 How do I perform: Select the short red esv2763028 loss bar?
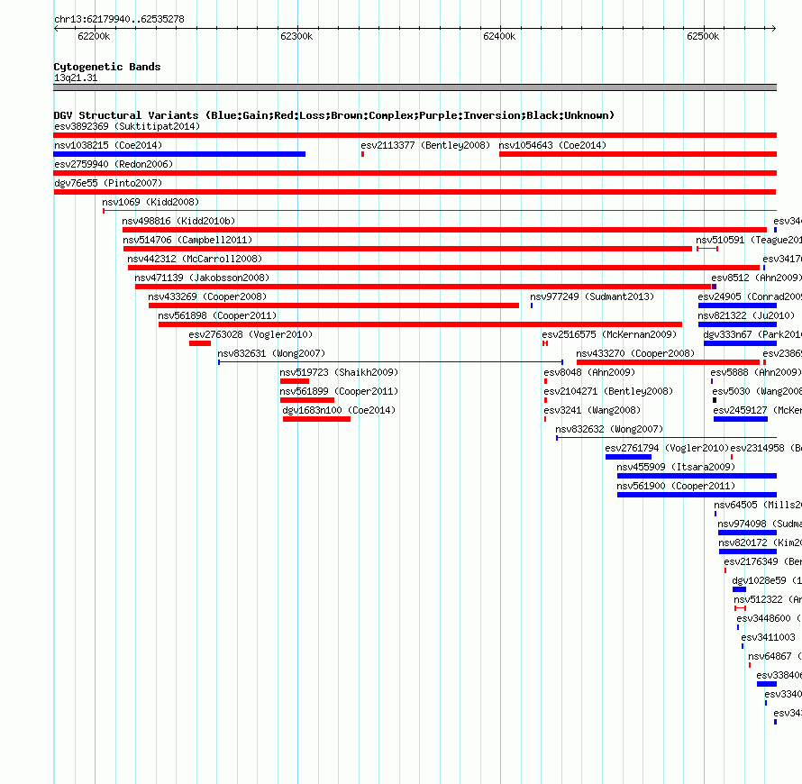coord(200,343)
